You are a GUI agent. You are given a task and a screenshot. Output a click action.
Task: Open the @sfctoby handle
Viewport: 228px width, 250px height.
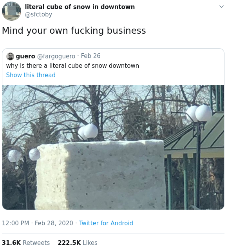(x=38, y=14)
